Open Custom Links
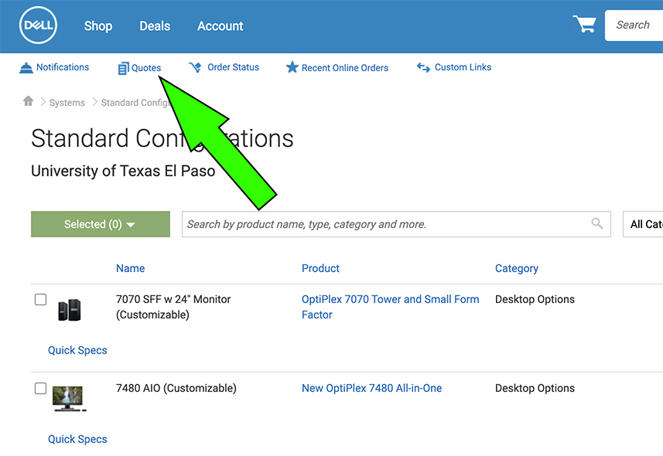663x456 pixels. point(463,67)
